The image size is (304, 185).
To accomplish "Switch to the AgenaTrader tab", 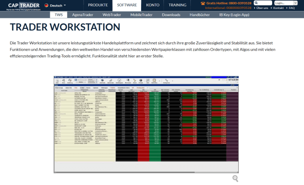I will pyautogui.click(x=83, y=15).
